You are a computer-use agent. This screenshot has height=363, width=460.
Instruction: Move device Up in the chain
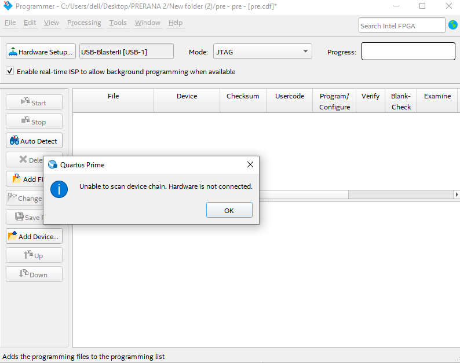(x=34, y=255)
